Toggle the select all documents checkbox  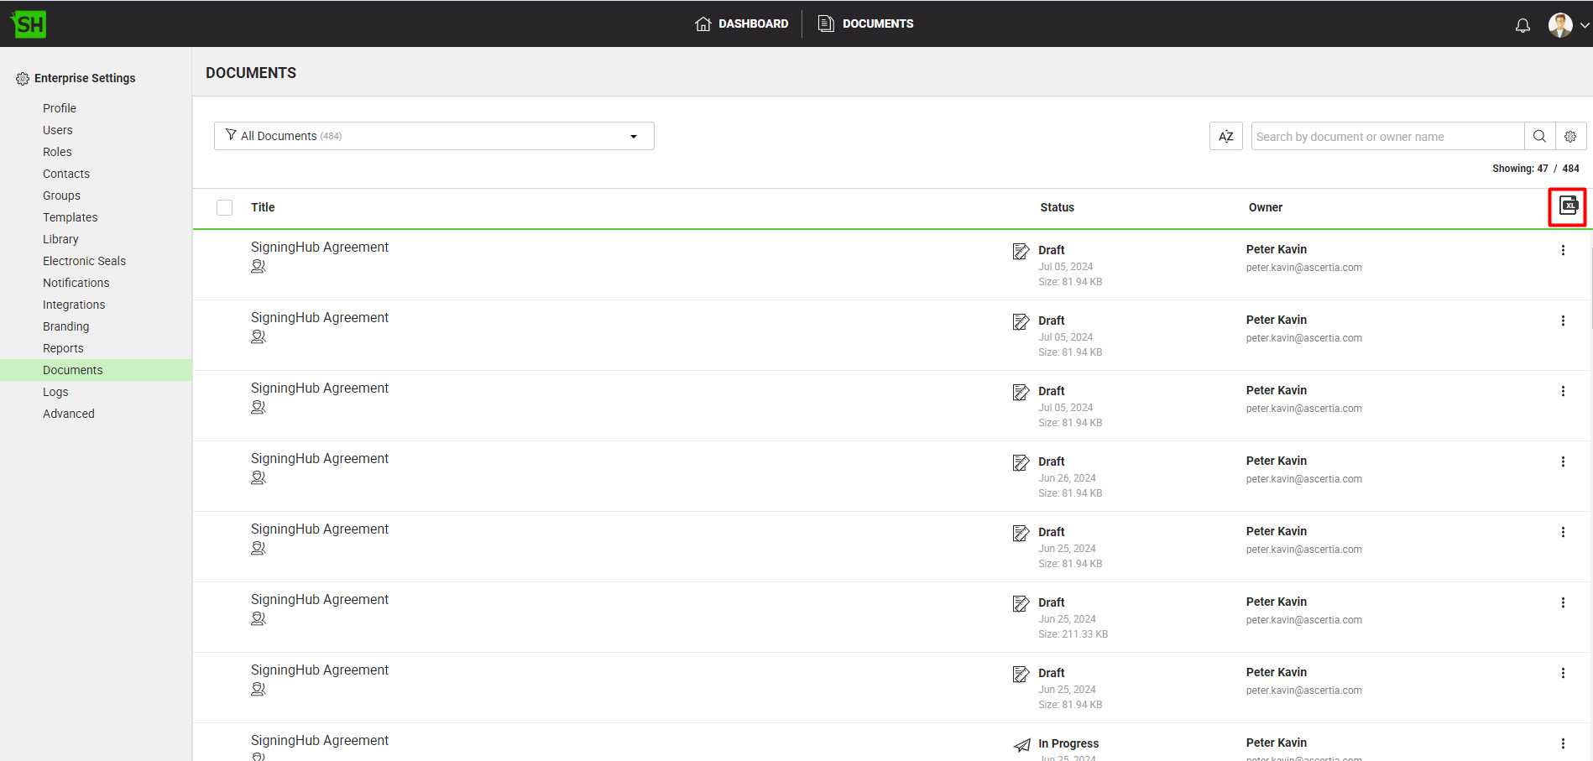click(224, 208)
